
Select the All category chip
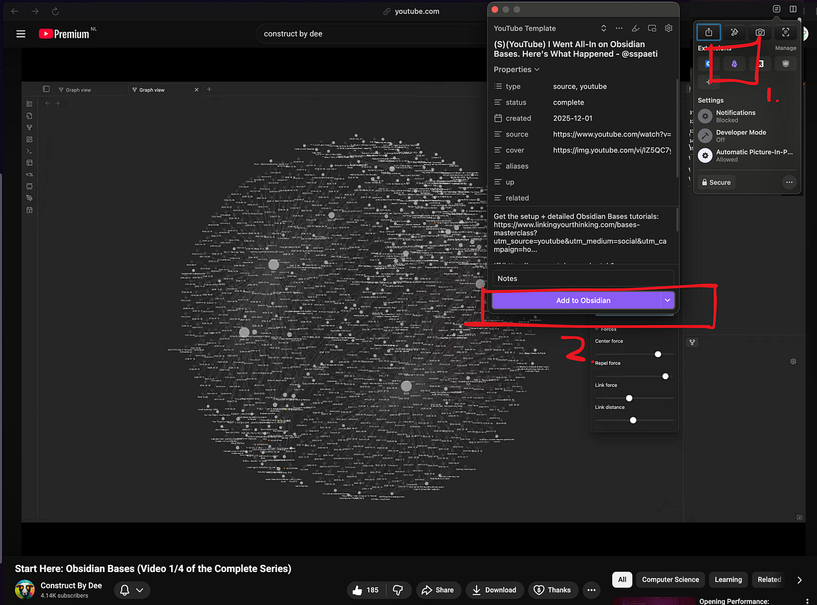tap(622, 580)
